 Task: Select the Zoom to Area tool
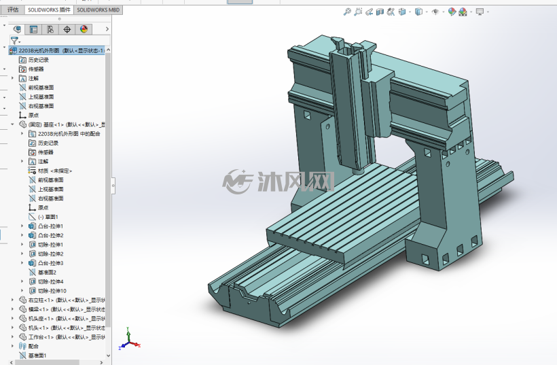tap(358, 12)
